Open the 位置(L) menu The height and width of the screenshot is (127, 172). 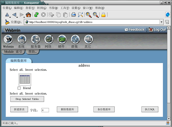tap(7, 8)
